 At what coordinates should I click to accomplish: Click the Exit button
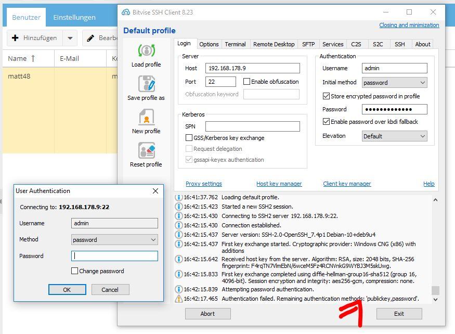(x=399, y=314)
